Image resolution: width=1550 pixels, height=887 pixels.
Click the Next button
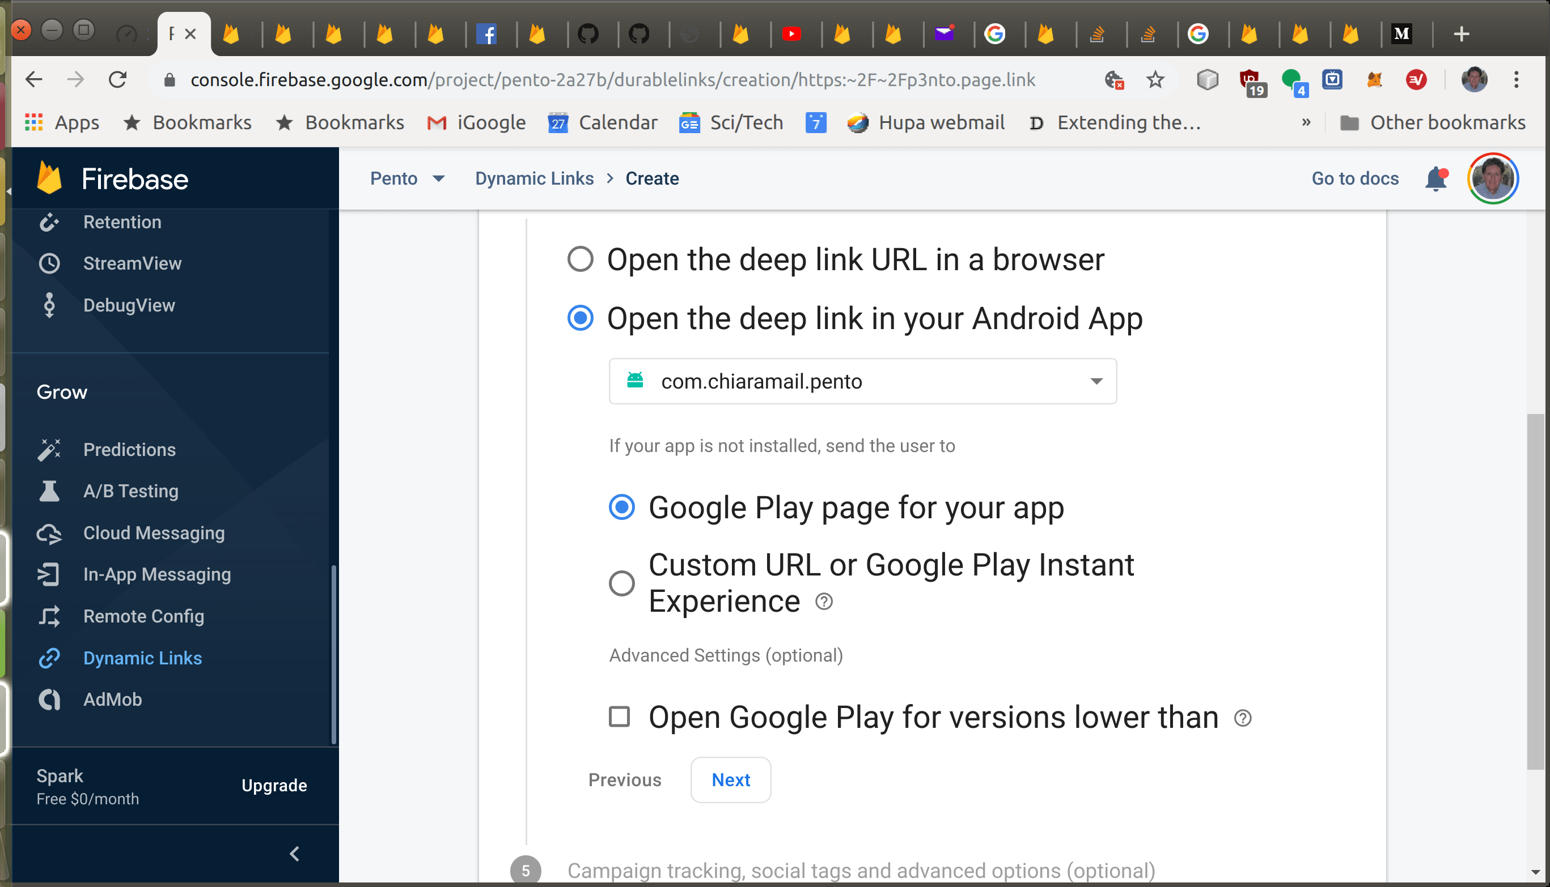(x=730, y=780)
